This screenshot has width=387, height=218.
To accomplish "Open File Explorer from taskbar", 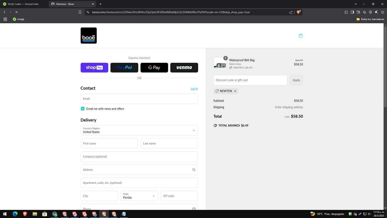I will (35, 214).
